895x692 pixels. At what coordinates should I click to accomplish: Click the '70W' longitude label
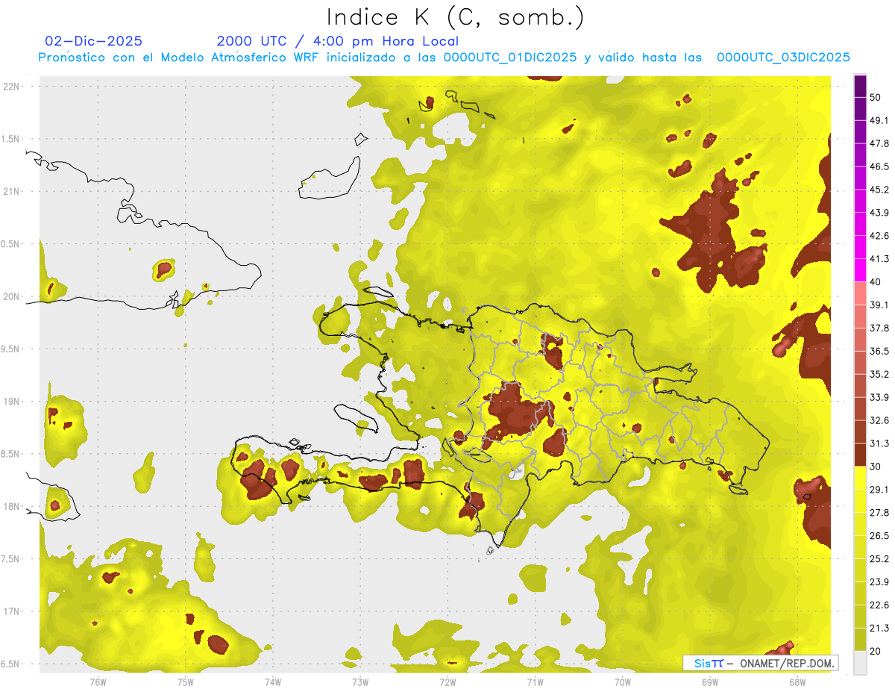622,681
